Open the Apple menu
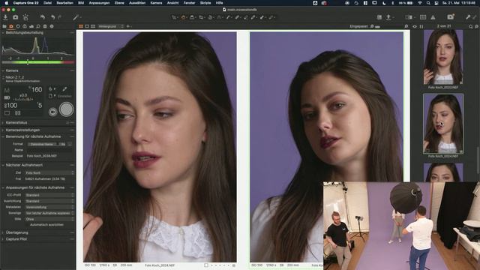This screenshot has width=480, height=270. pyautogui.click(x=6, y=3)
